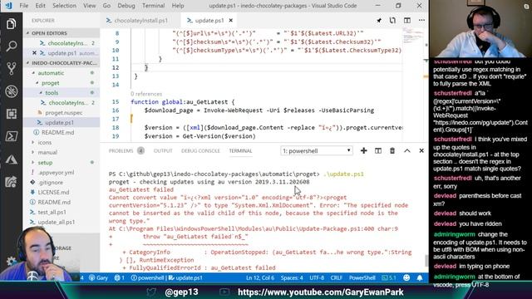Viewport: 532px width, 299px height.
Task: Open the Extensions view in activity bar
Action: (11, 114)
